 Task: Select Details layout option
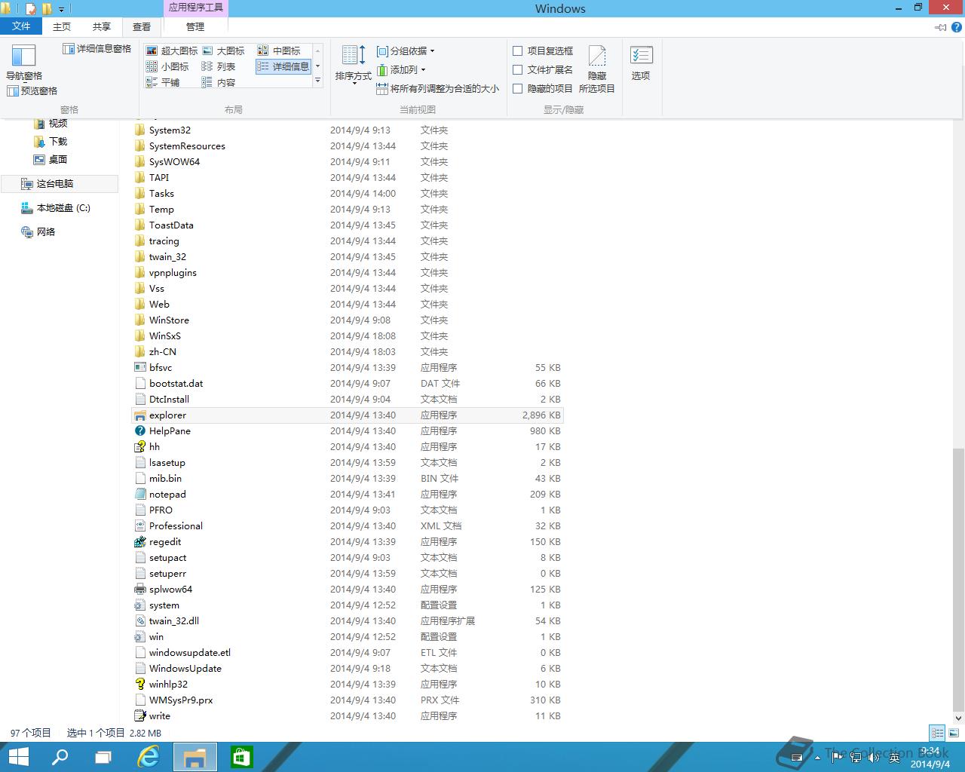[x=283, y=66]
